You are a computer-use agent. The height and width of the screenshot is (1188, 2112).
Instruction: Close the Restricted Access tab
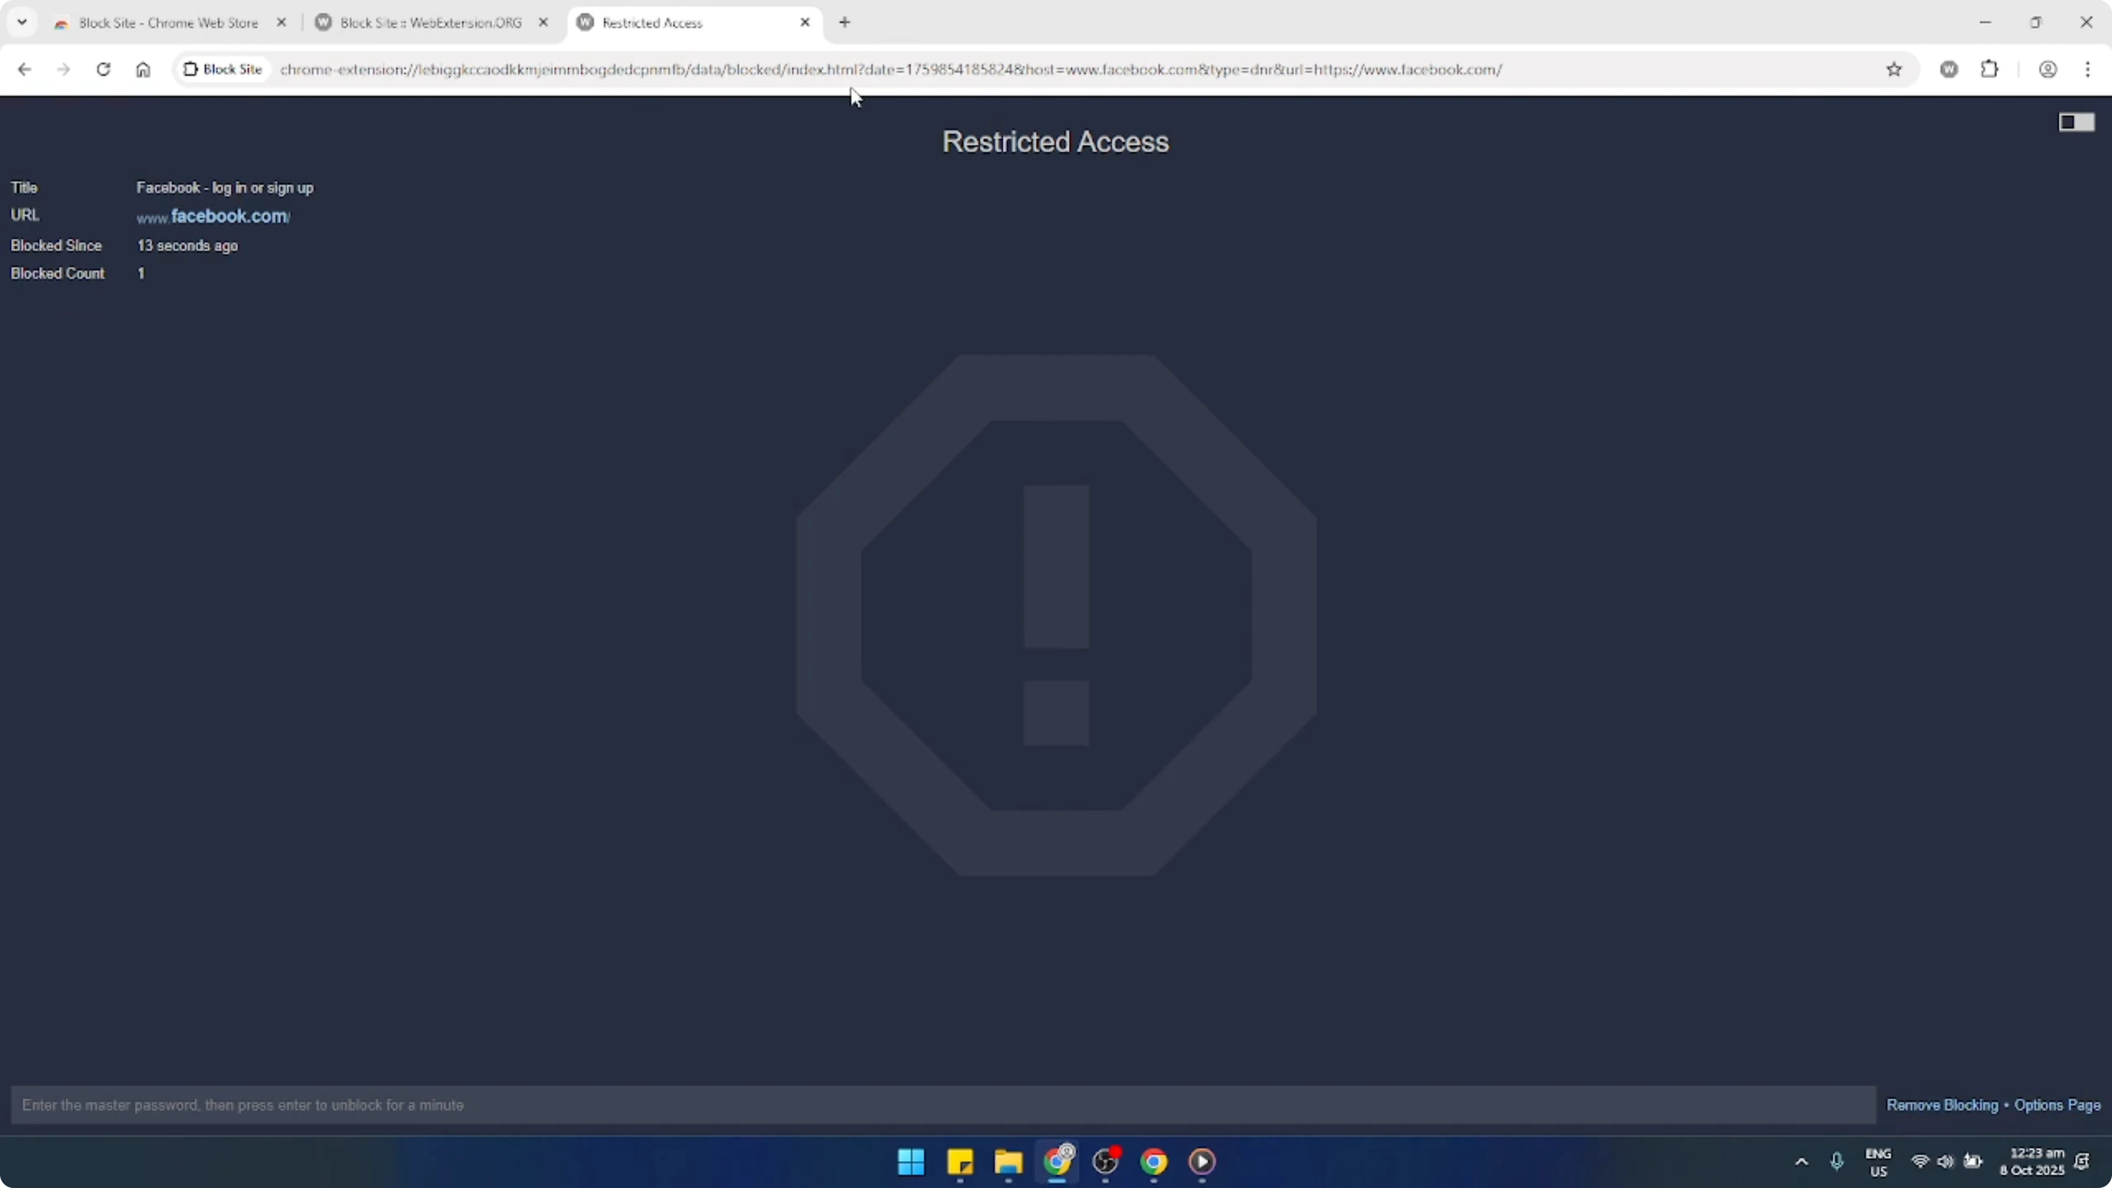(x=805, y=23)
